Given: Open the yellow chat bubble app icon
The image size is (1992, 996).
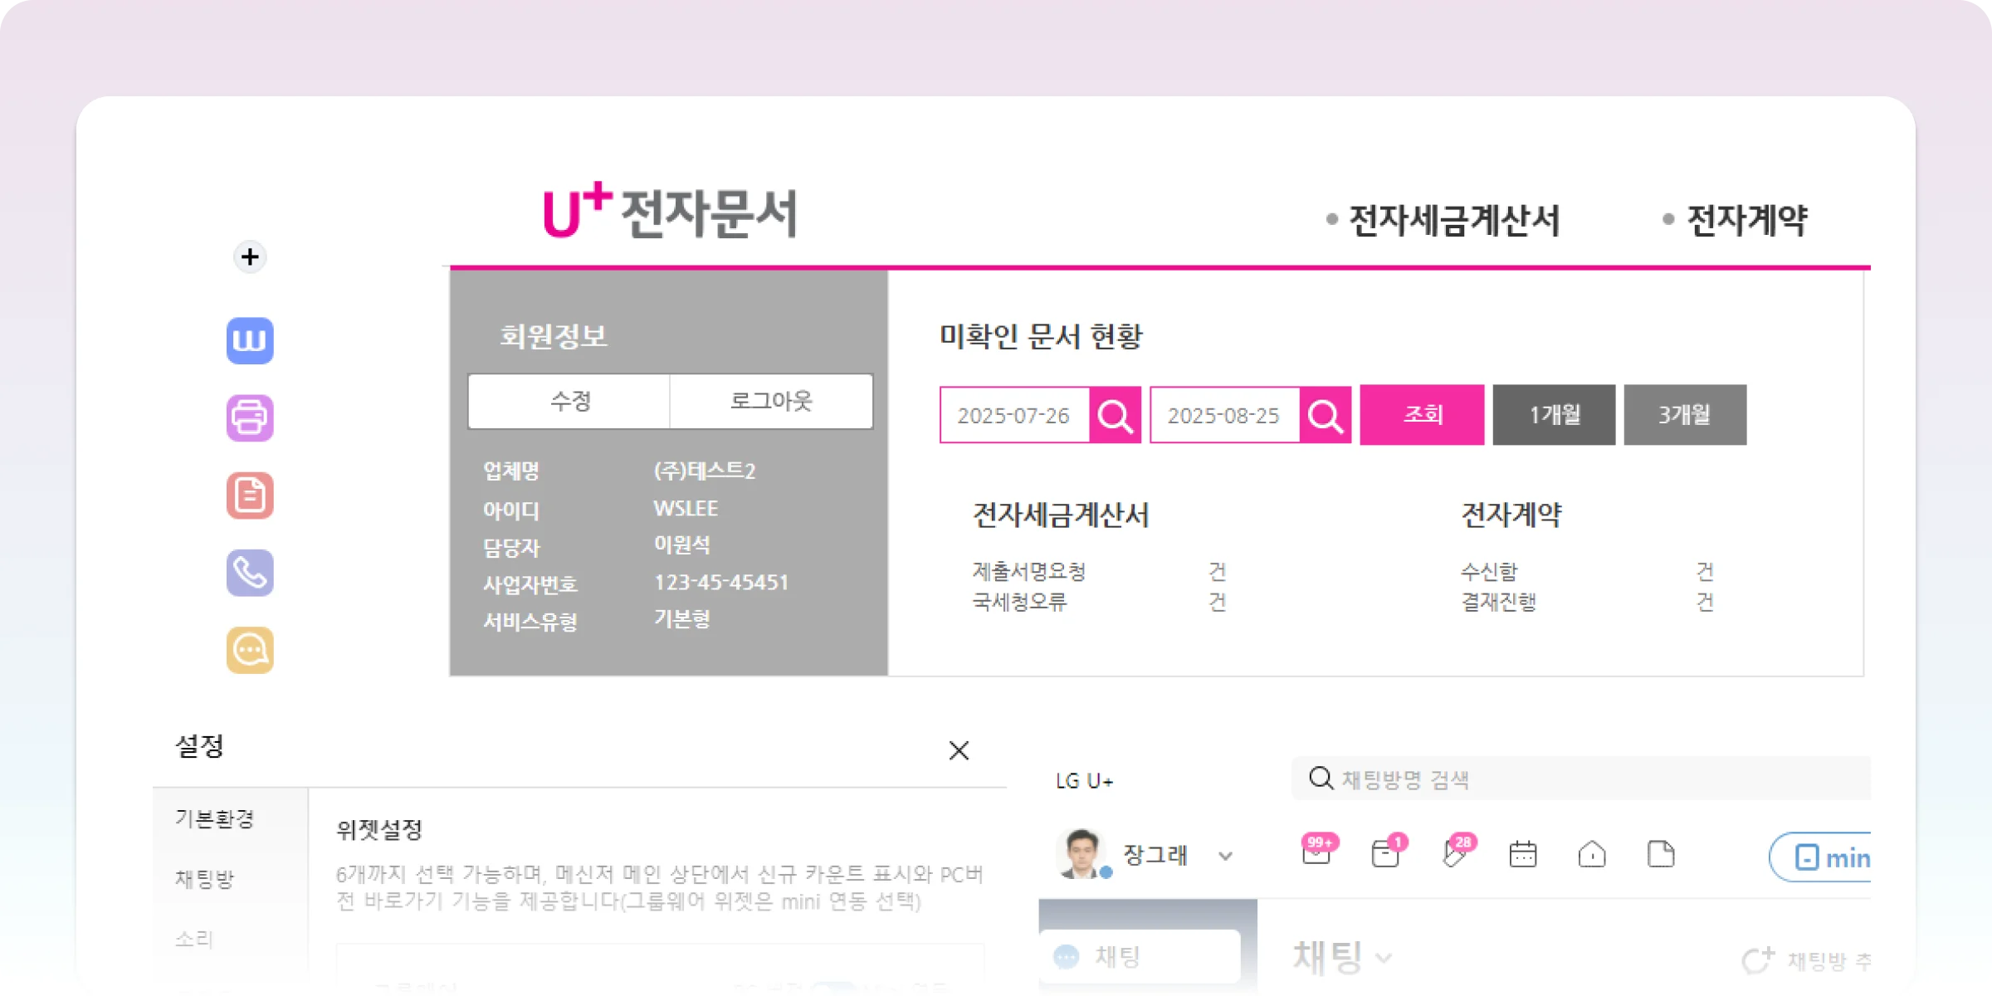Looking at the screenshot, I should [x=250, y=650].
